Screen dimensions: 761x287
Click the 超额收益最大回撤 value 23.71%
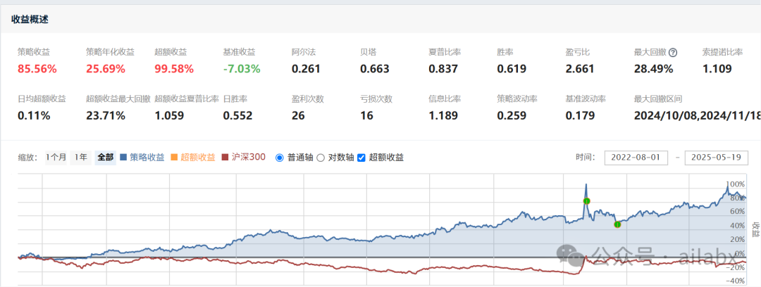[x=106, y=115]
